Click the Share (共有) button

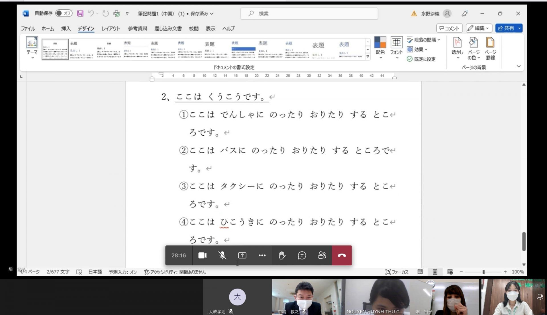pos(506,28)
